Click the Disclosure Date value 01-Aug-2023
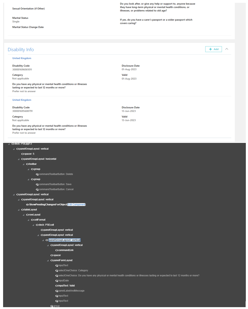248x309 pixels. pos(129,69)
